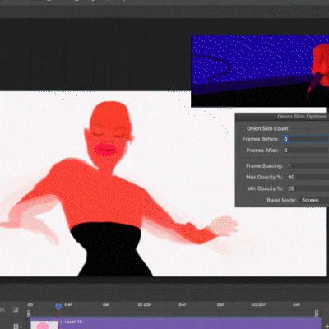
Task: Click the work area end handle
Action: click(x=317, y=313)
